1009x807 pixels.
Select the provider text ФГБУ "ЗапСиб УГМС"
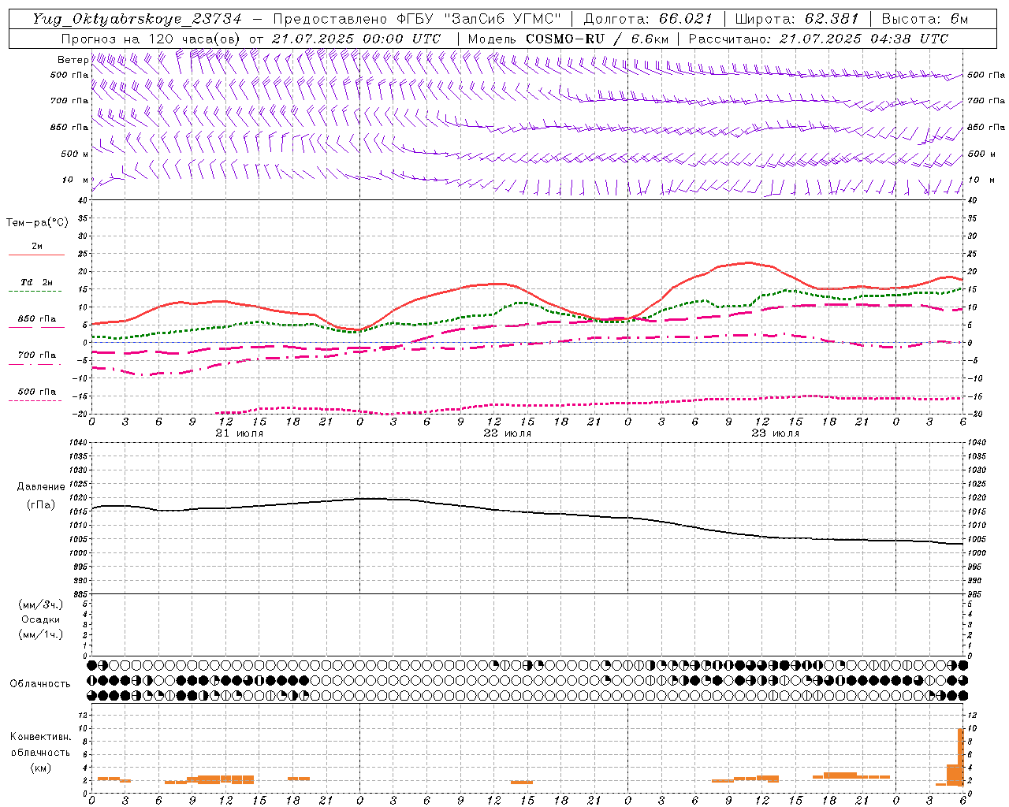478,20
